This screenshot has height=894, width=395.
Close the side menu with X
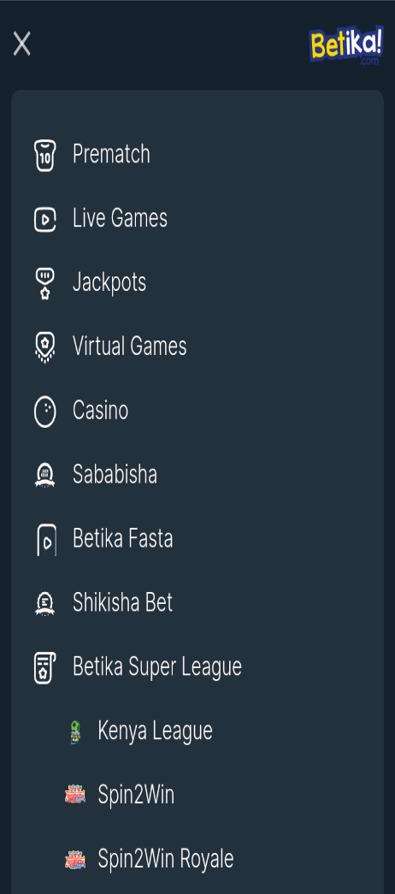21,44
